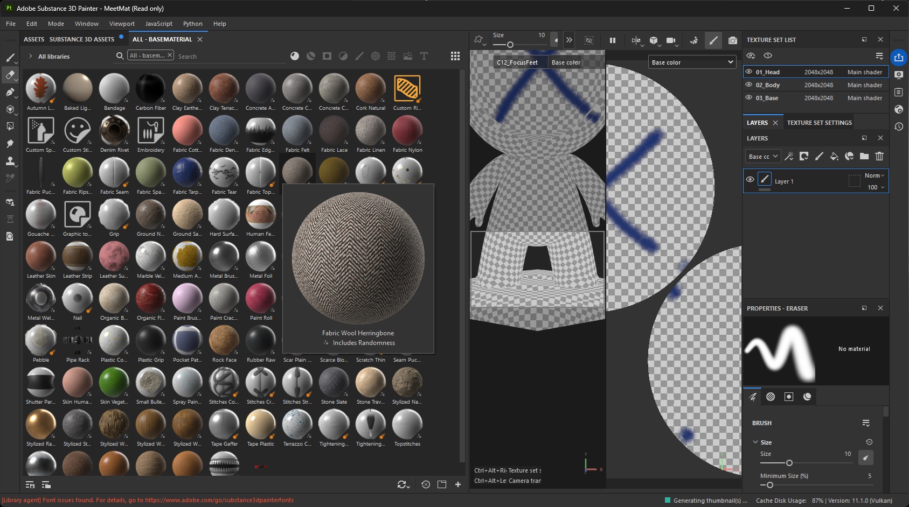Add a fill layer in Layers panel
Screen dimensions: 909x507
[834, 157]
